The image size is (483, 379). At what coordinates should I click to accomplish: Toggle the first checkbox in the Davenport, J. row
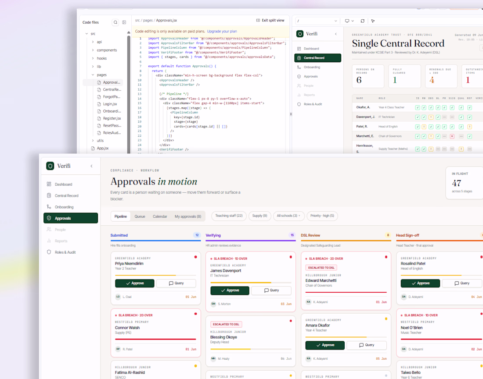(x=418, y=117)
